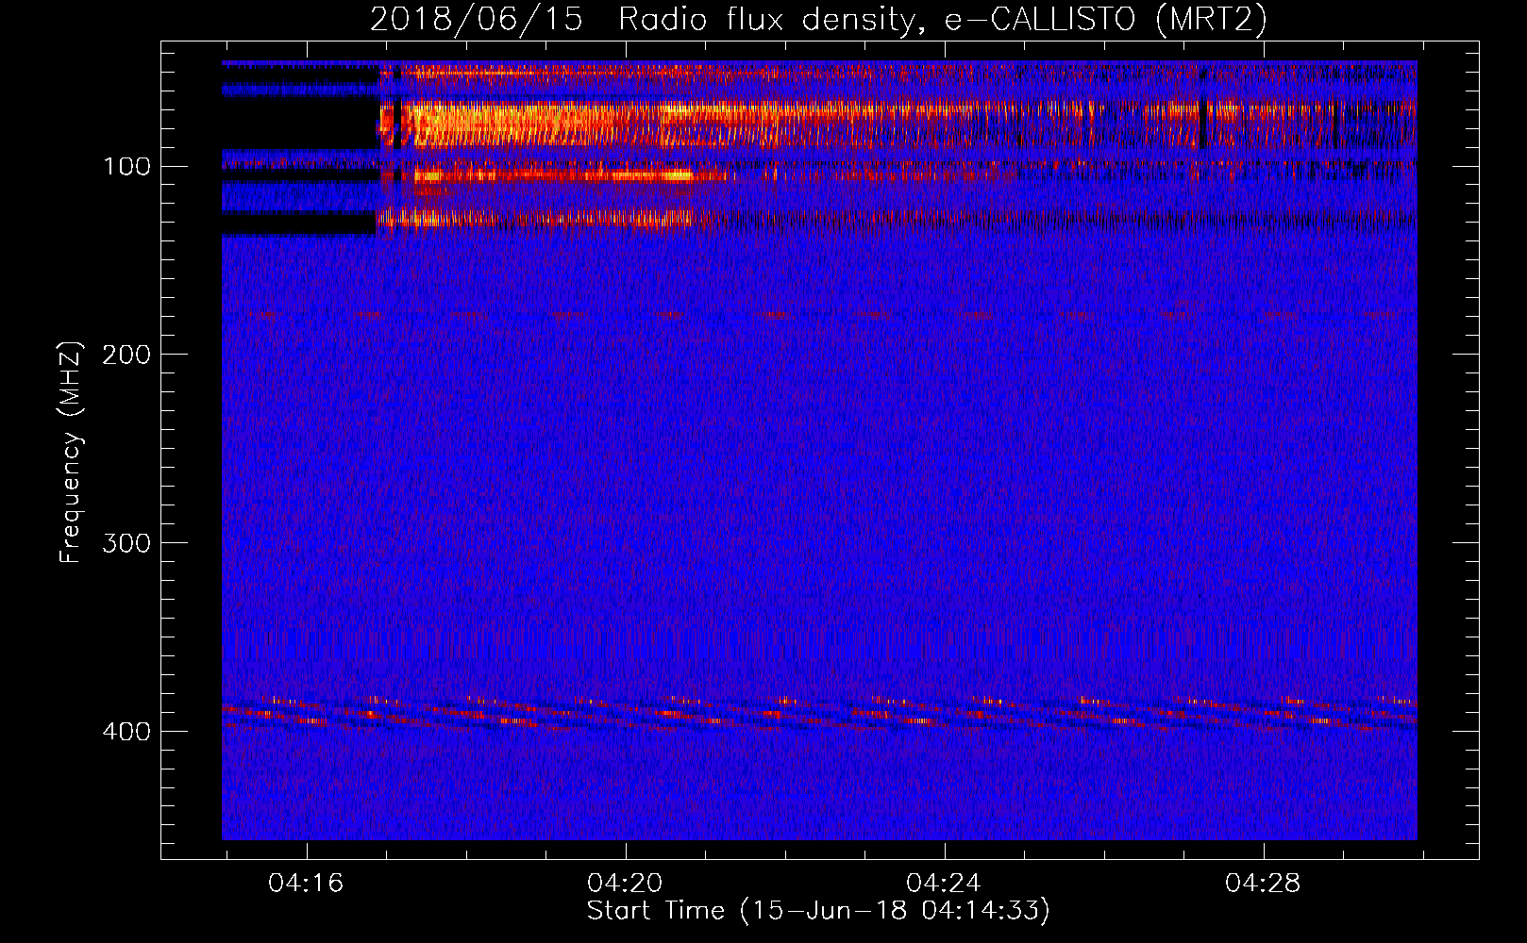Click the 04:20 time tick label

[x=625, y=883]
